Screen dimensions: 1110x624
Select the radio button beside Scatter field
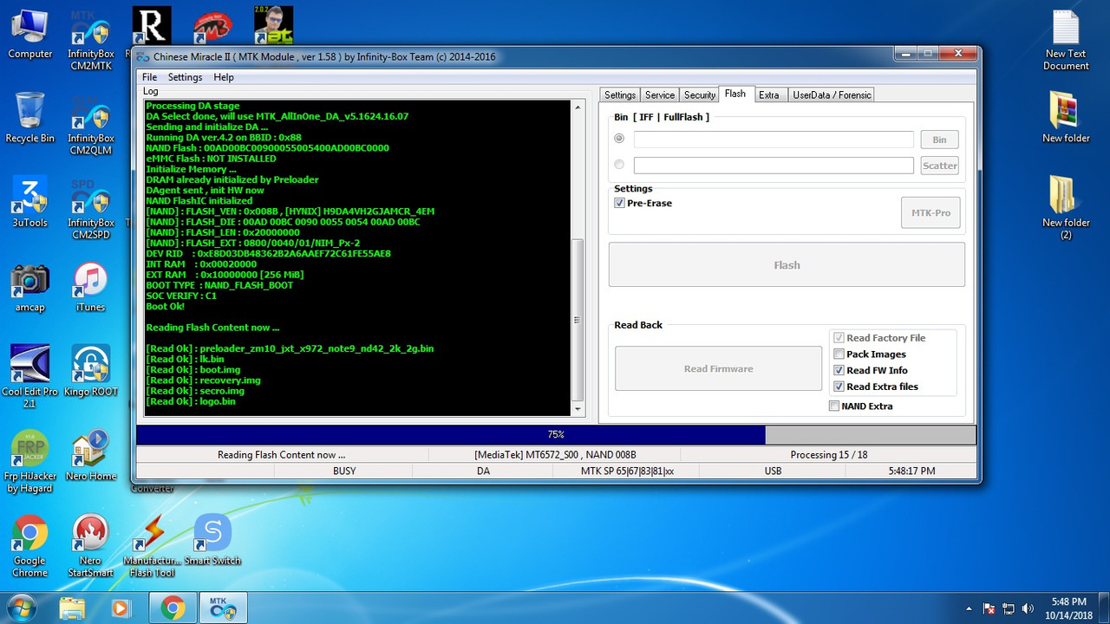619,165
